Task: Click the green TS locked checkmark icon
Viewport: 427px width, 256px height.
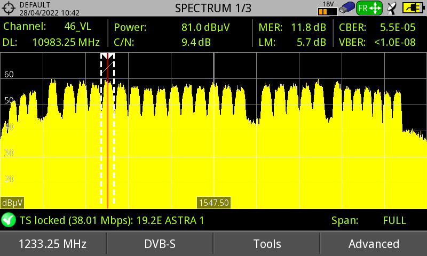Action: pyautogui.click(x=8, y=220)
